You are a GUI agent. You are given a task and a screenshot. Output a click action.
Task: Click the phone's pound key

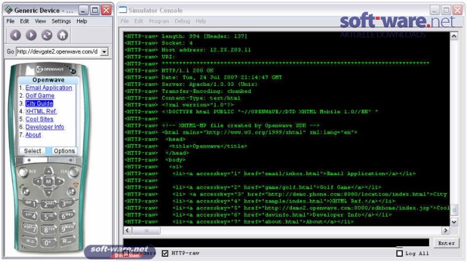pos(67,241)
